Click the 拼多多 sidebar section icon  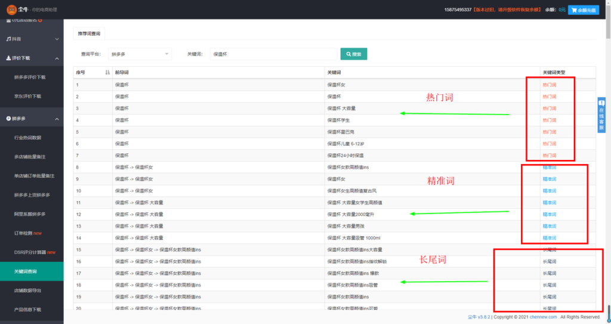pos(8,119)
